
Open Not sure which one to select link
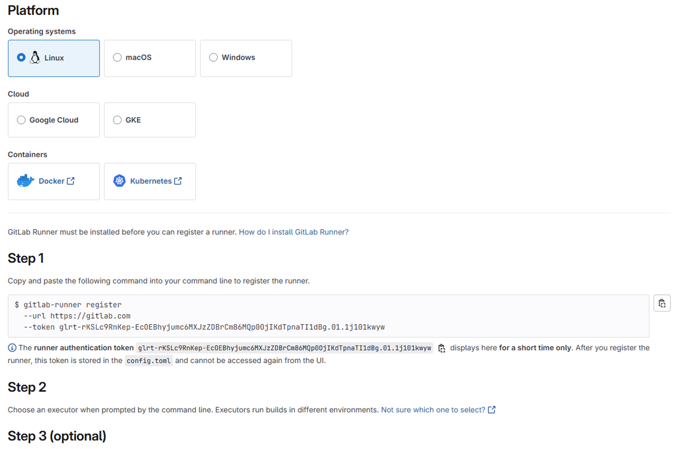pyautogui.click(x=433, y=410)
